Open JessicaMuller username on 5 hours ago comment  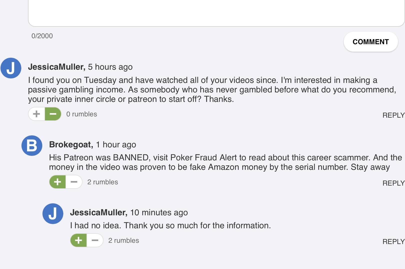(x=56, y=67)
